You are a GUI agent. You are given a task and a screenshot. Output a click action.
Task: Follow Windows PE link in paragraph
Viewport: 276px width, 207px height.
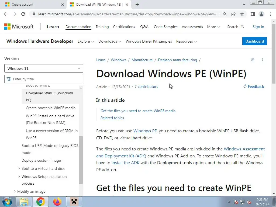145,131
